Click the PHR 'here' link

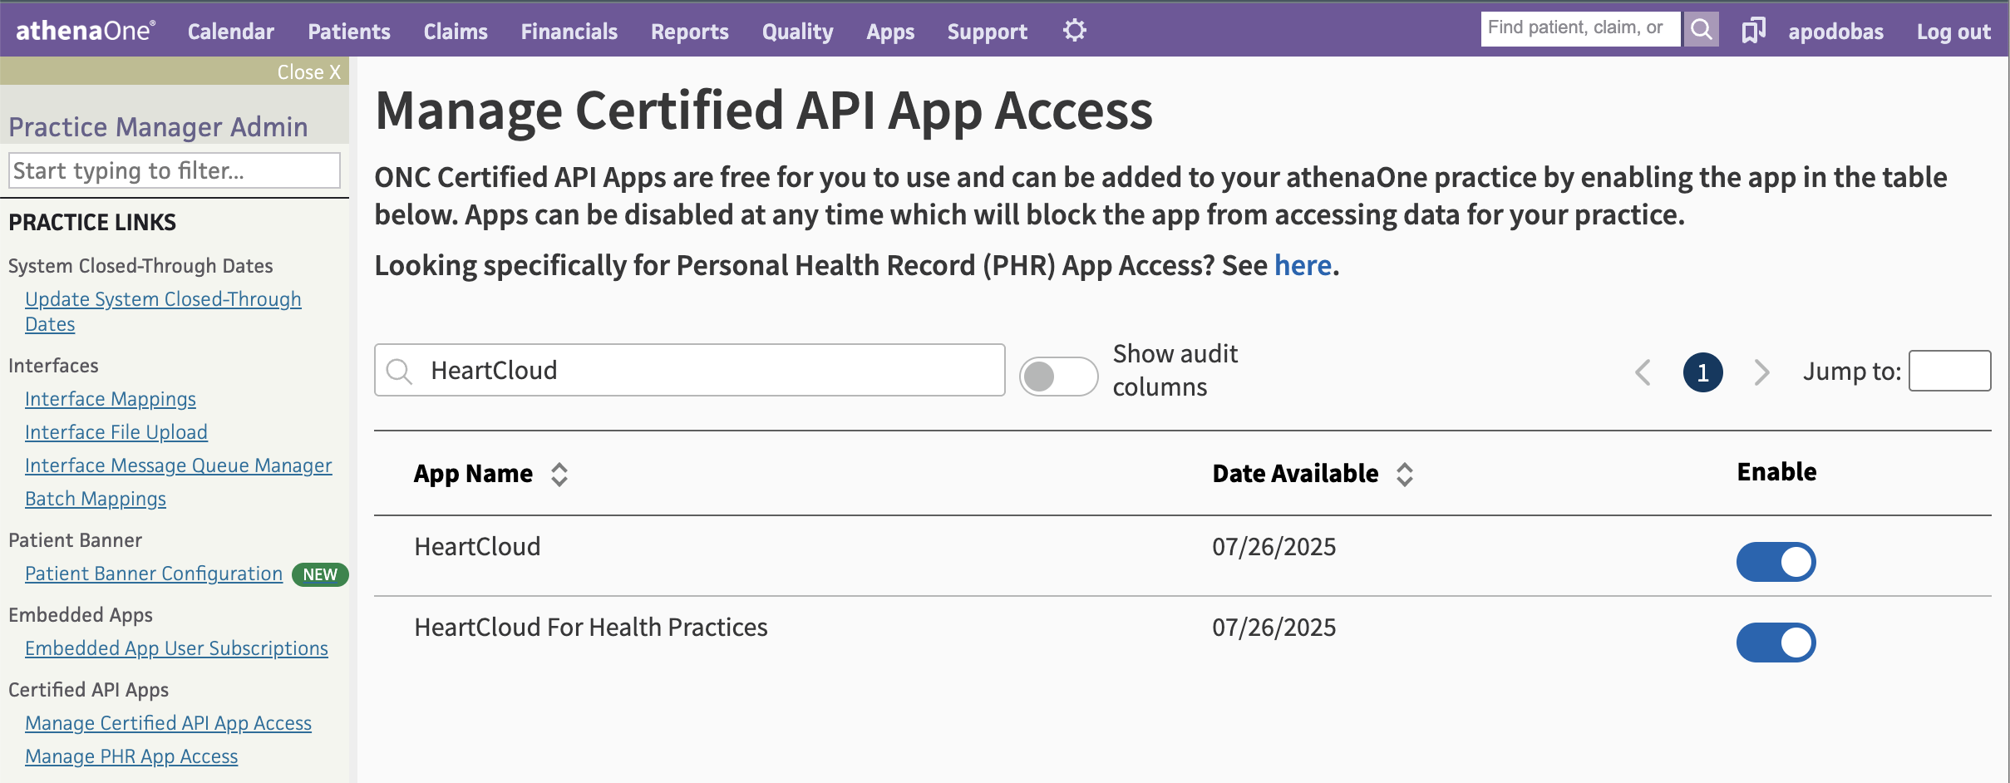pos(1303,265)
